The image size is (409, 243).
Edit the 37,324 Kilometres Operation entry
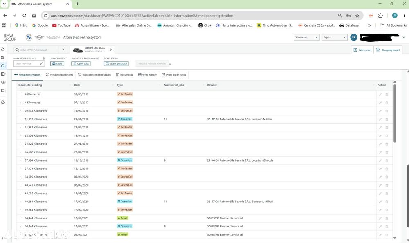point(380,160)
